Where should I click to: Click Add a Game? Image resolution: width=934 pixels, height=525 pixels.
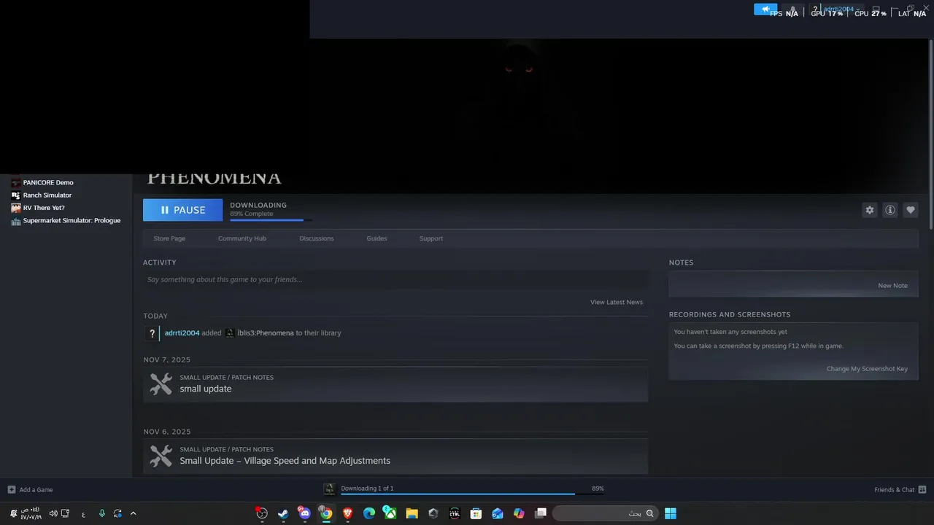pos(30,490)
